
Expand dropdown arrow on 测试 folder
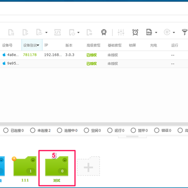(65, 160)
